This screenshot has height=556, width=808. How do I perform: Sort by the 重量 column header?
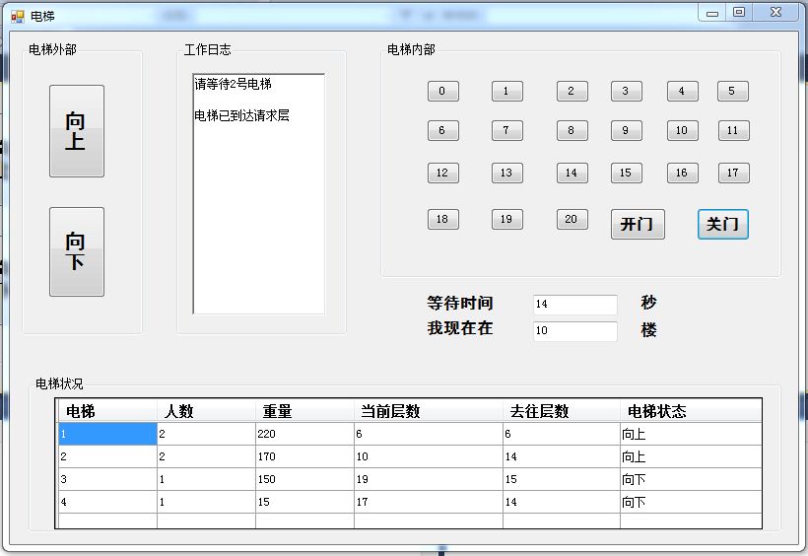[x=304, y=411]
